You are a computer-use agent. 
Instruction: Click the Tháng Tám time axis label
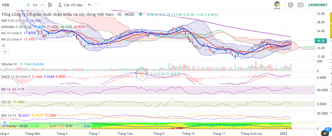click(125, 133)
